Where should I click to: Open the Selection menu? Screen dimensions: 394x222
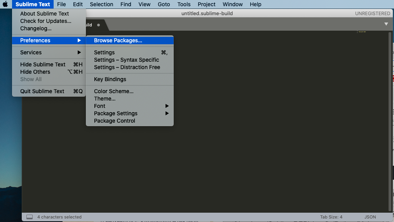(101, 4)
